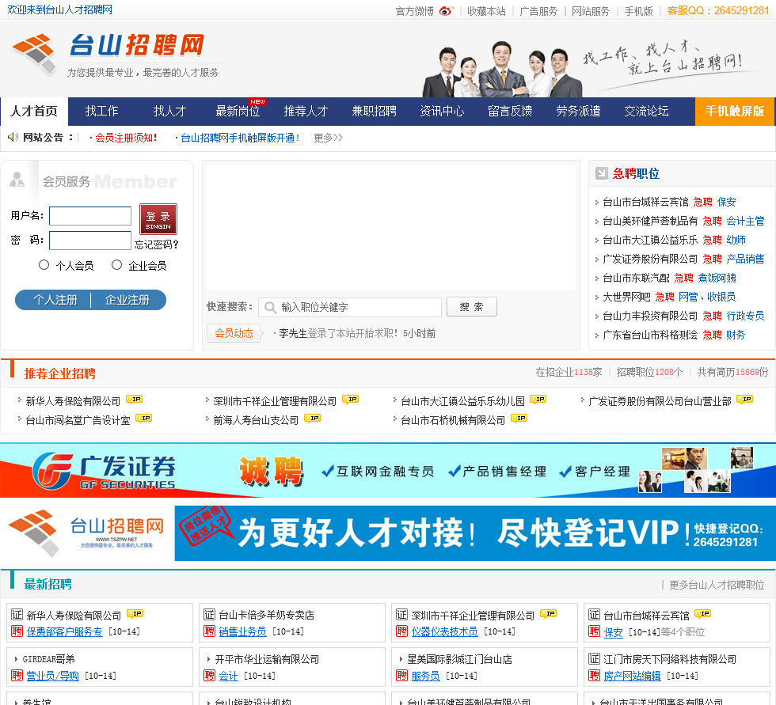This screenshot has height=705, width=776.
Task: Click 聘 icon beside 仪器仪表技术员
Action: tap(402, 631)
